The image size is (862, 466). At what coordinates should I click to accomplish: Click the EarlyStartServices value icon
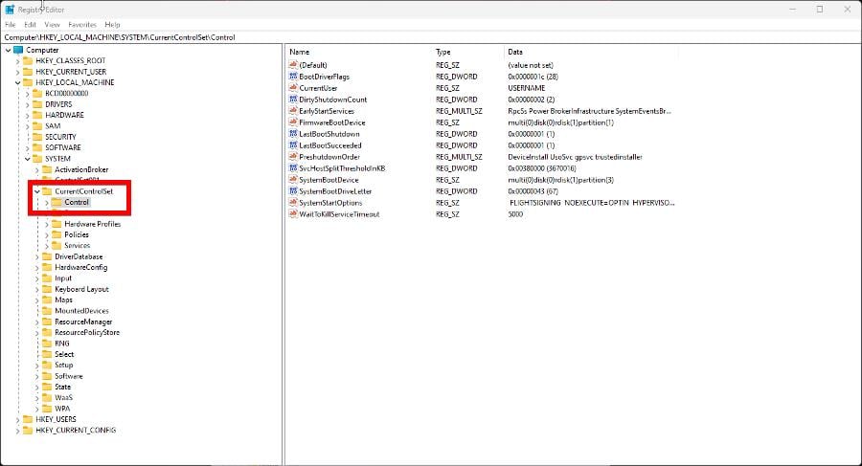(x=293, y=111)
